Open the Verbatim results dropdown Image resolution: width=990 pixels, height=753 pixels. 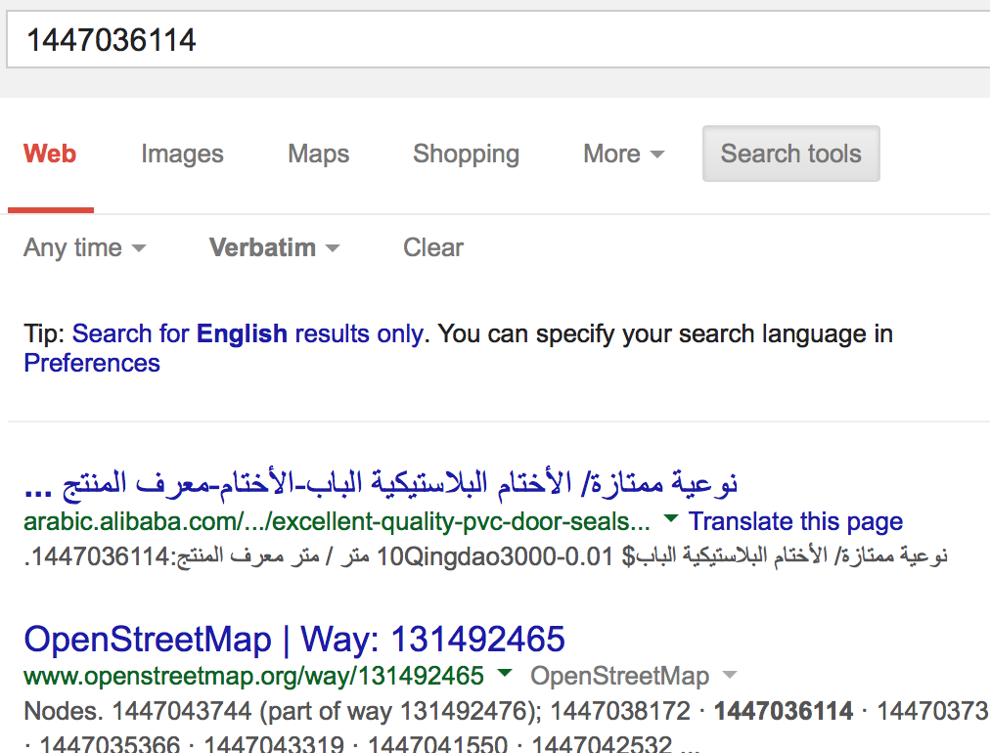click(x=274, y=248)
